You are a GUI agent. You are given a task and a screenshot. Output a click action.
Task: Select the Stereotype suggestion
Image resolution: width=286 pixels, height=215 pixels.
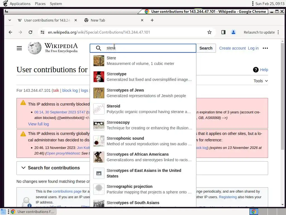(x=143, y=77)
